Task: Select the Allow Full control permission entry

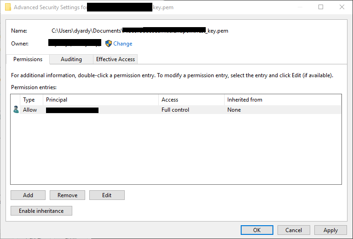Action: [175, 110]
